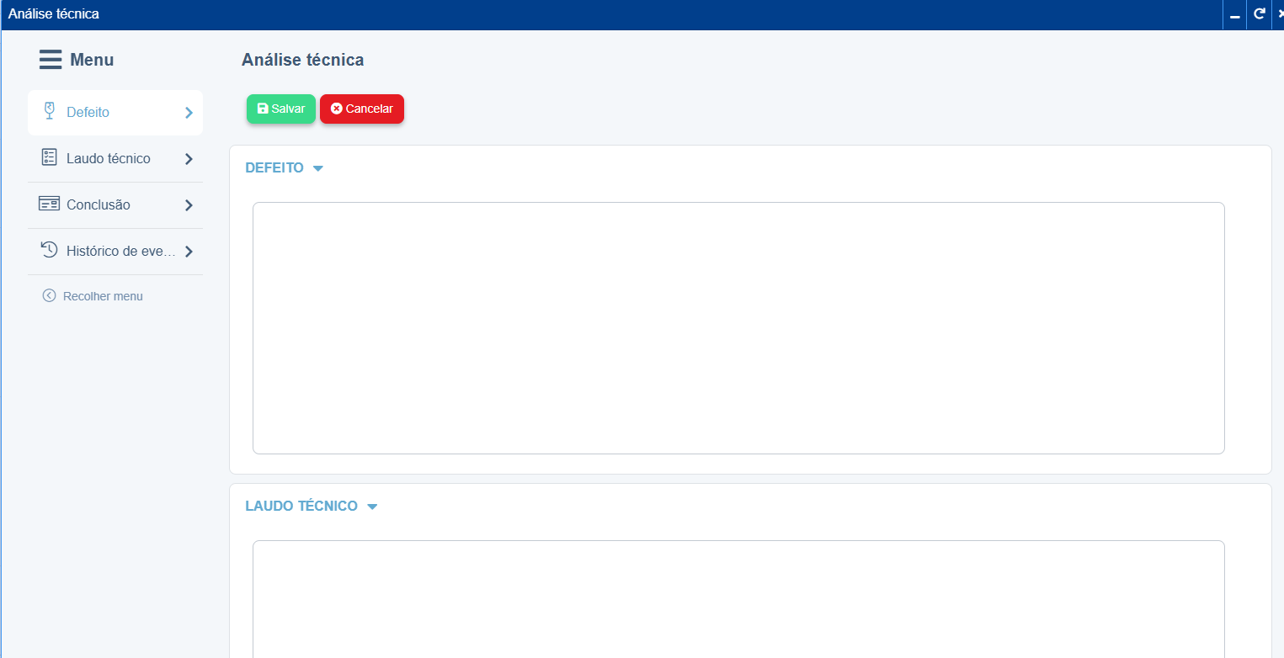Expand the Laudo técnico menu chevron
Image resolution: width=1284 pixels, height=658 pixels.
[x=189, y=159]
